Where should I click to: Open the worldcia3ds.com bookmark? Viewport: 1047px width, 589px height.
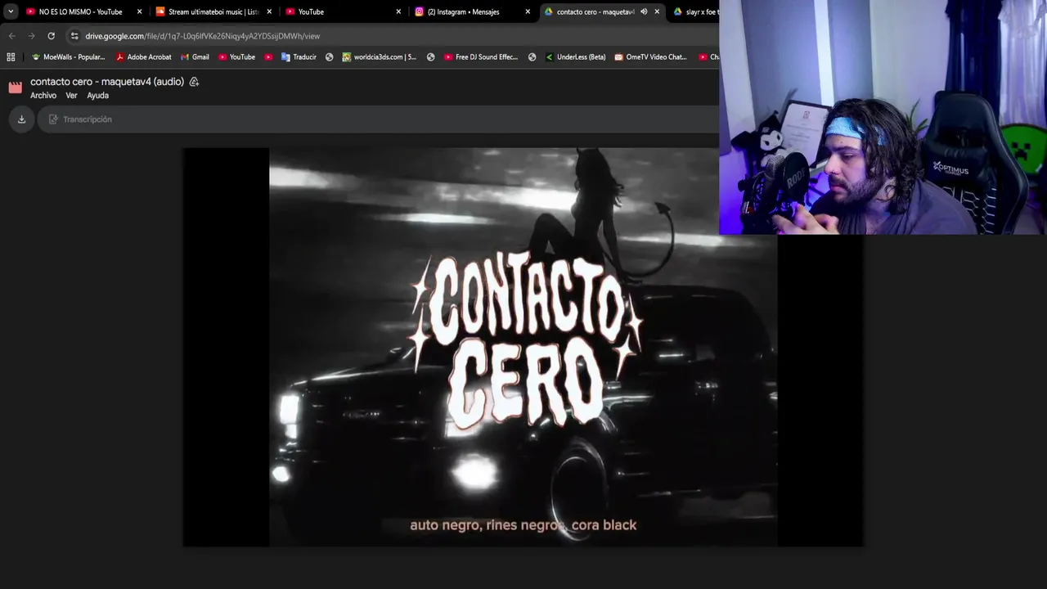point(379,57)
